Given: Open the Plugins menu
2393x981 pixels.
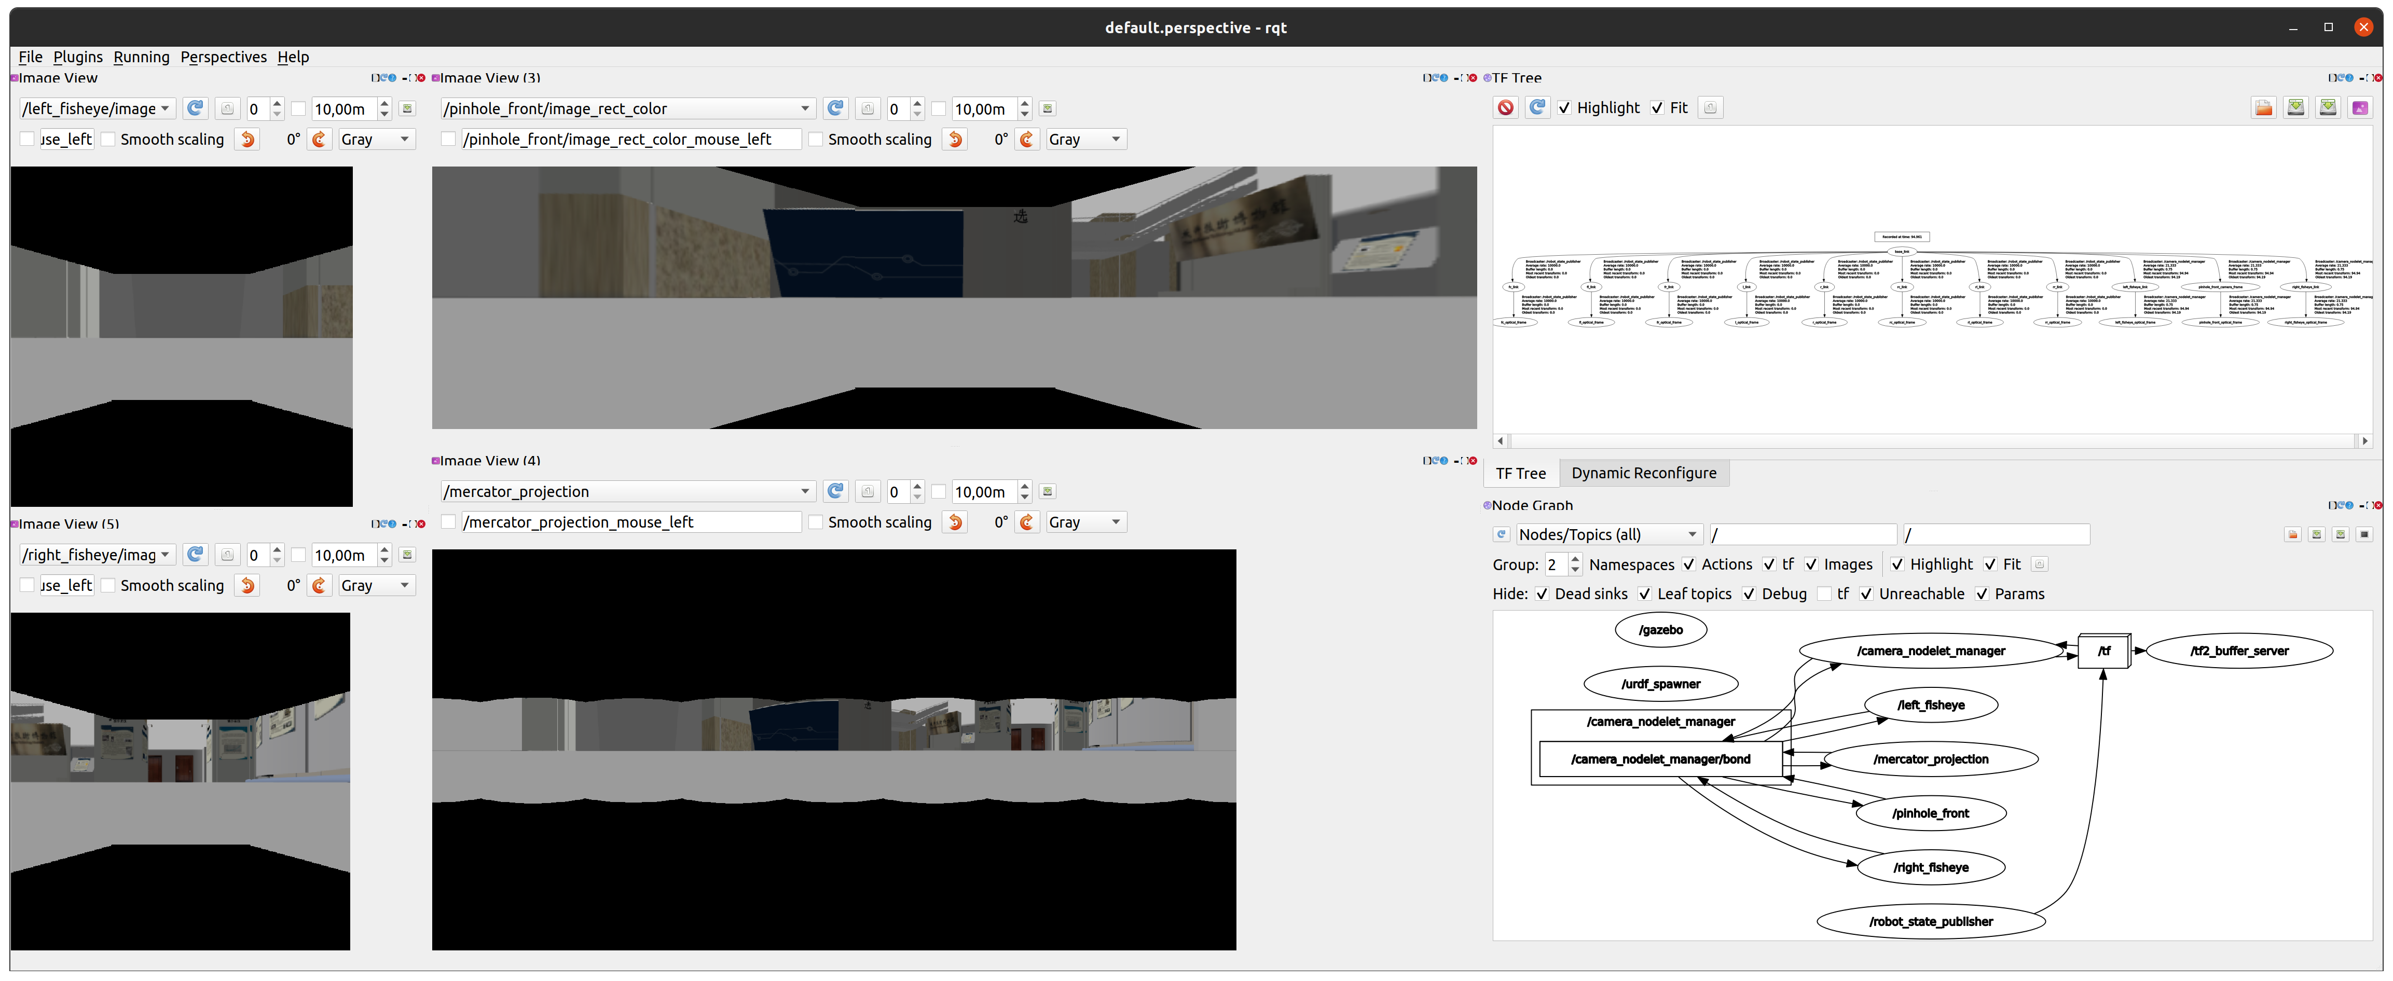Looking at the screenshot, I should pos(78,57).
